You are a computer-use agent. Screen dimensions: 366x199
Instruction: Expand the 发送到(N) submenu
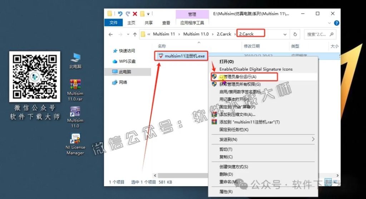[x=263, y=139]
